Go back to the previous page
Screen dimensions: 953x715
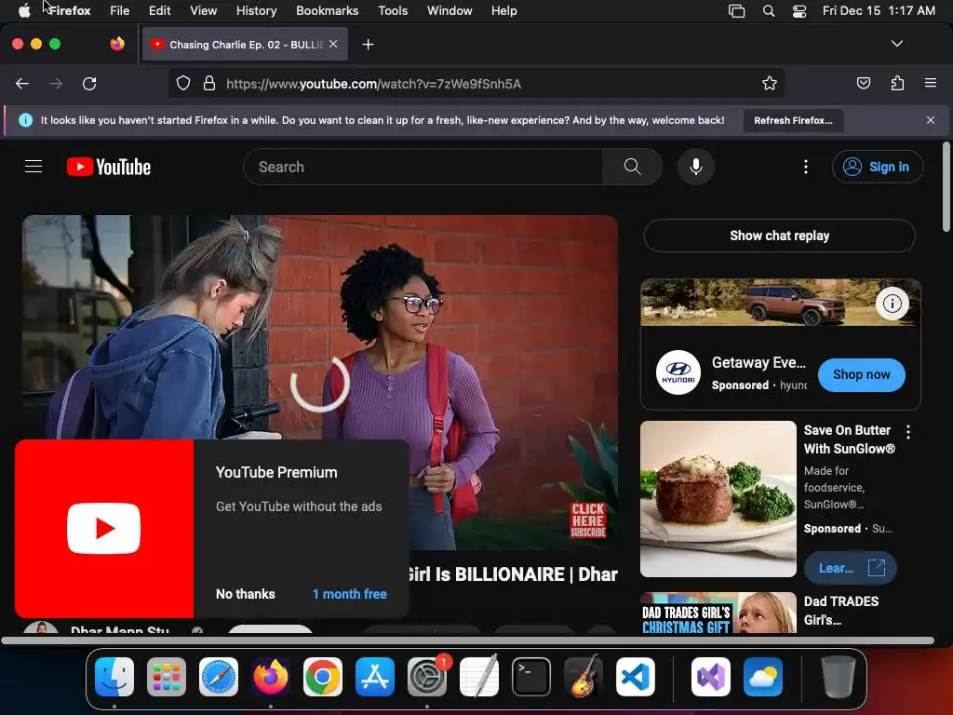point(22,84)
